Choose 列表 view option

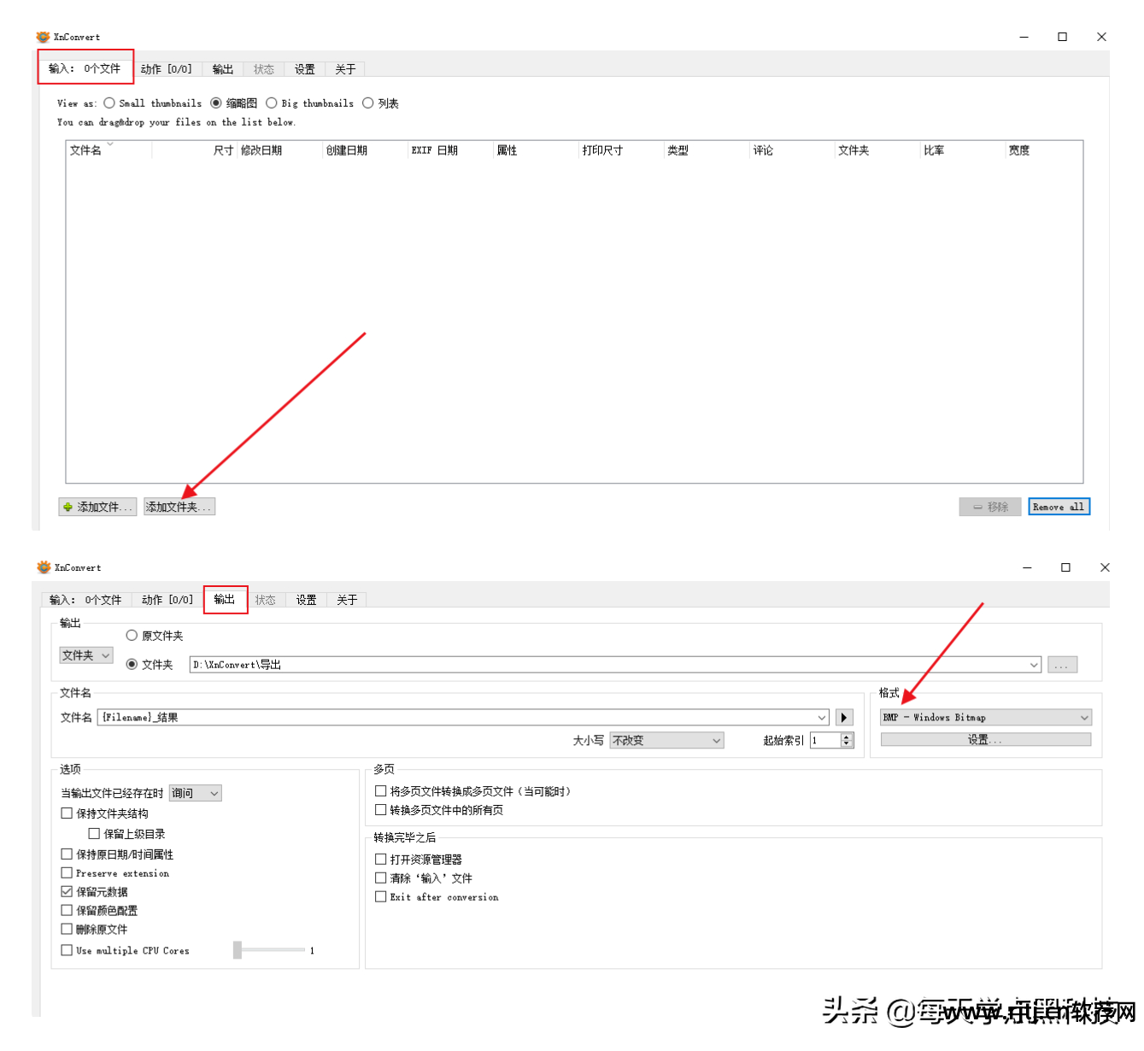(368, 103)
